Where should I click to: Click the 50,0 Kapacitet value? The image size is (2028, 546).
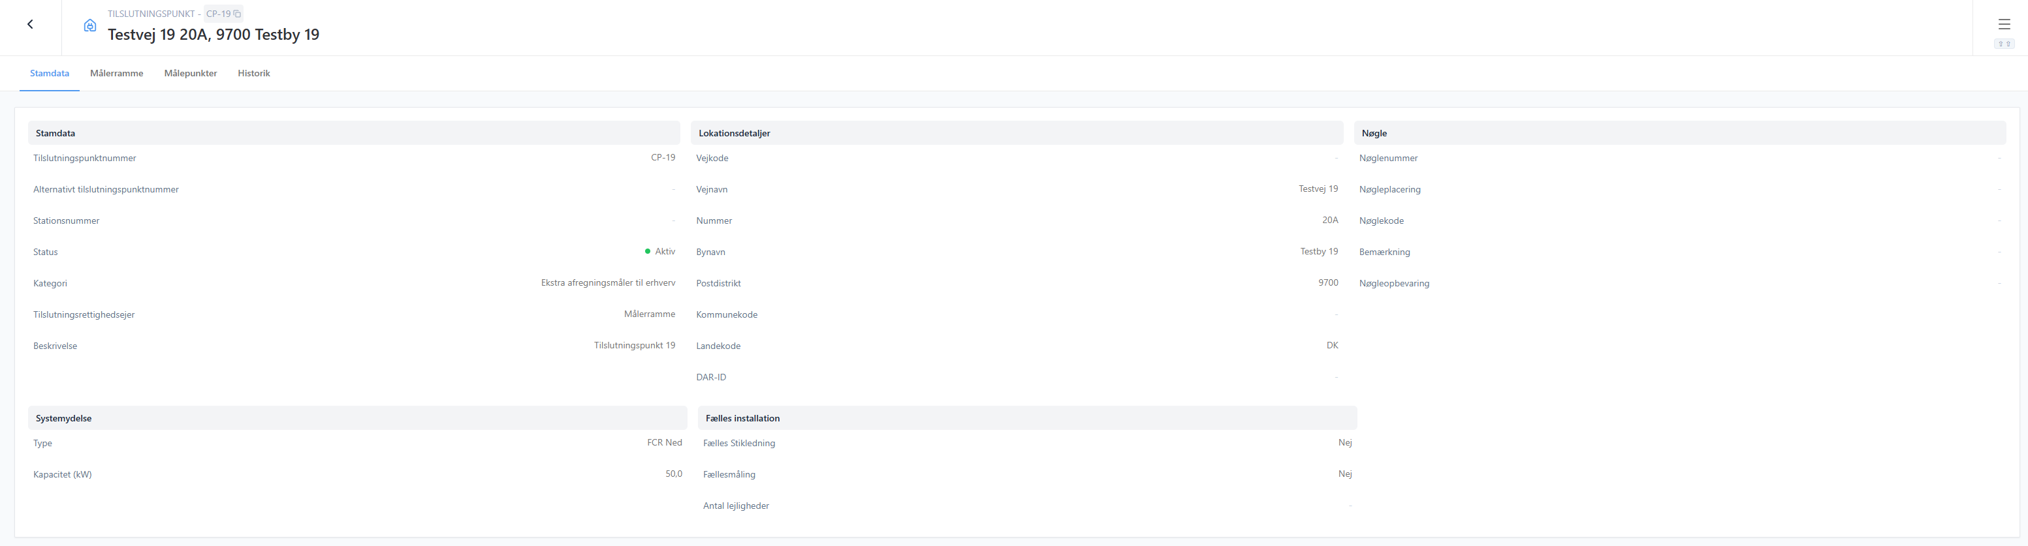(674, 474)
